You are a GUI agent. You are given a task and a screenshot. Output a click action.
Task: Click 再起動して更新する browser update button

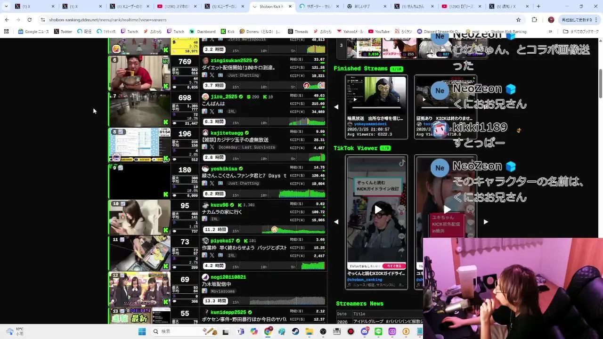[579, 20]
